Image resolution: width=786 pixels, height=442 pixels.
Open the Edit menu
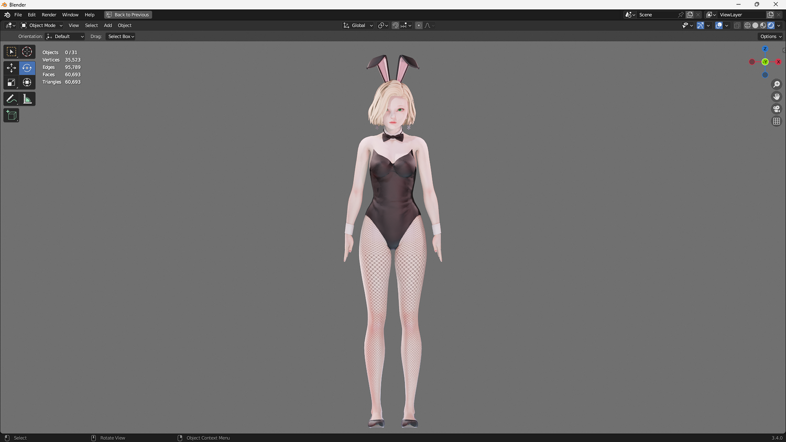31,15
